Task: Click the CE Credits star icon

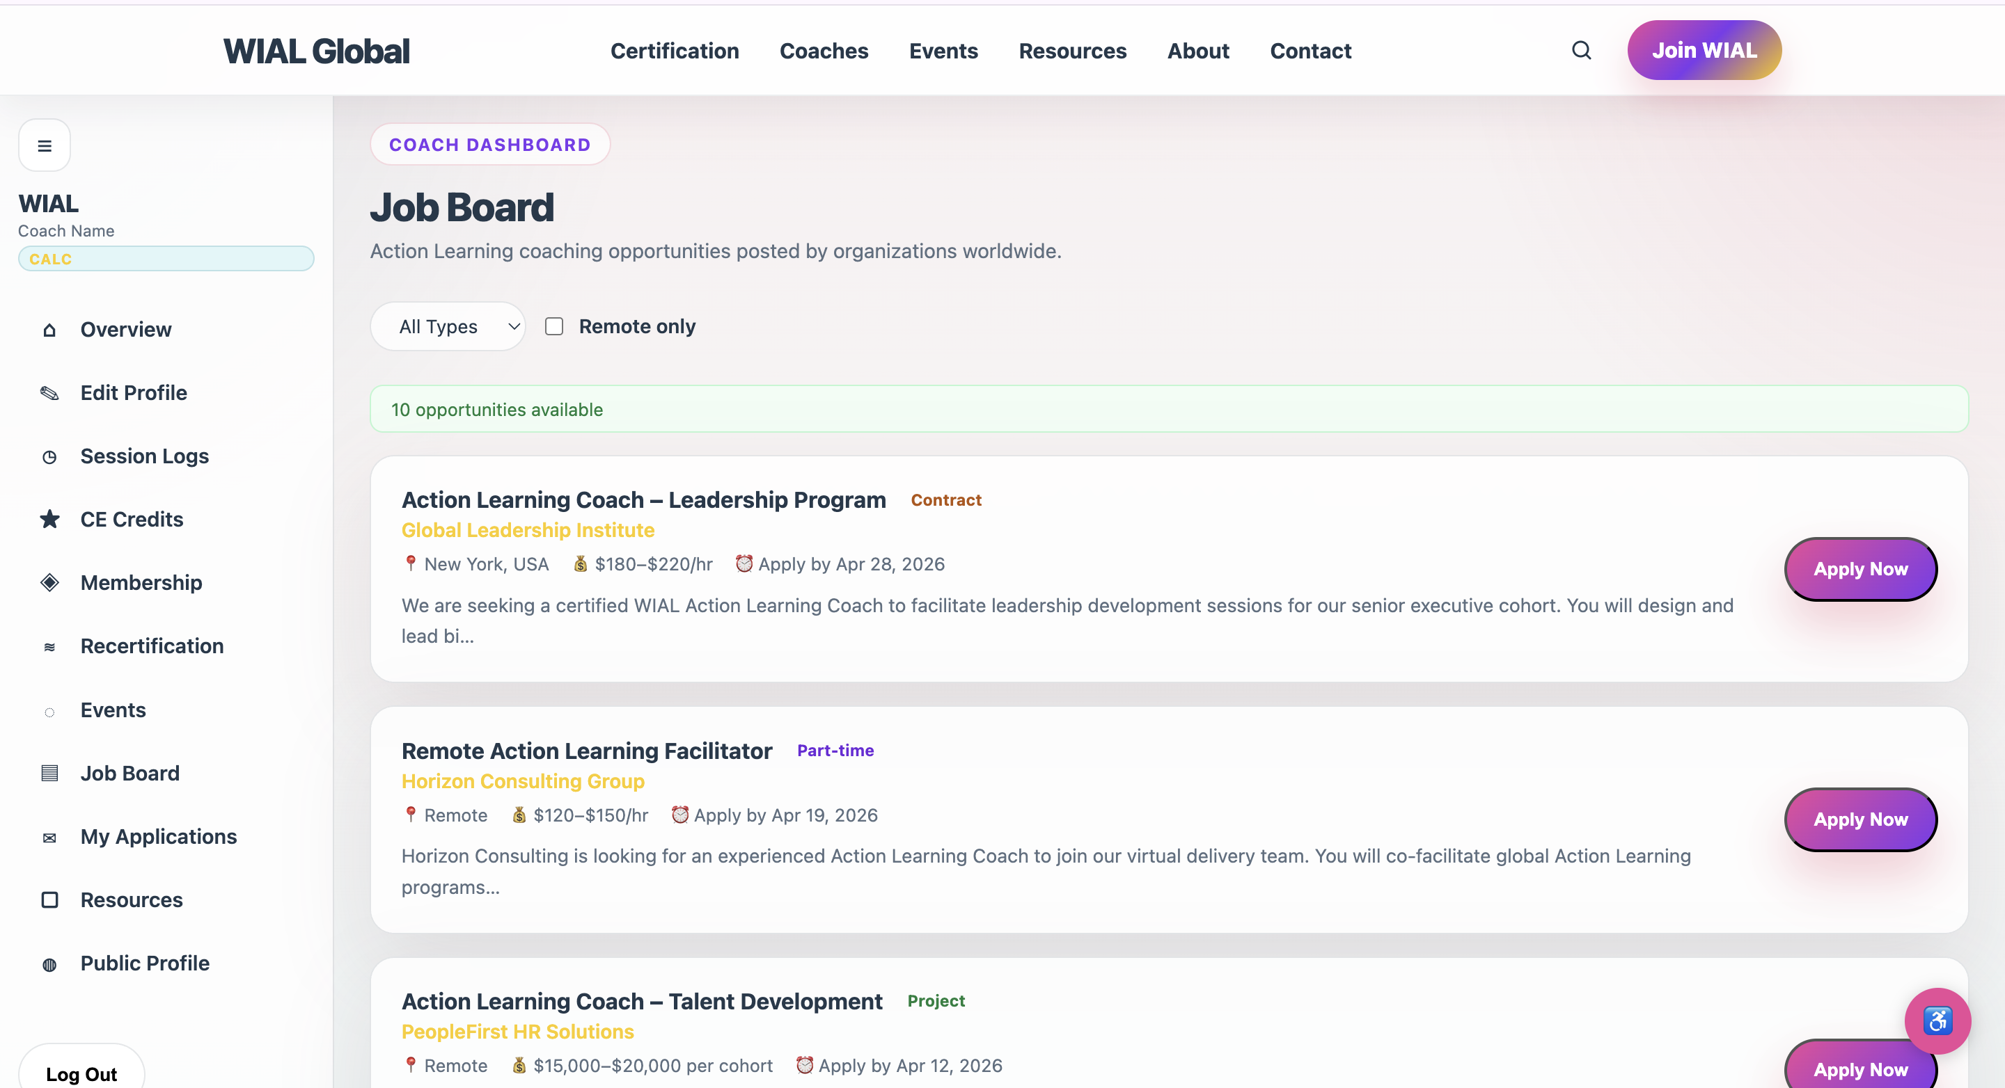Action: 50,520
